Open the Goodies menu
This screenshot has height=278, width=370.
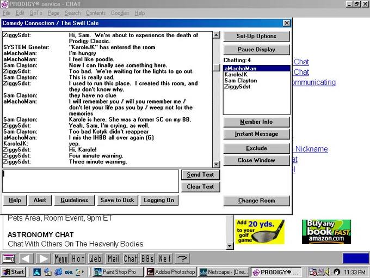pyautogui.click(x=120, y=13)
